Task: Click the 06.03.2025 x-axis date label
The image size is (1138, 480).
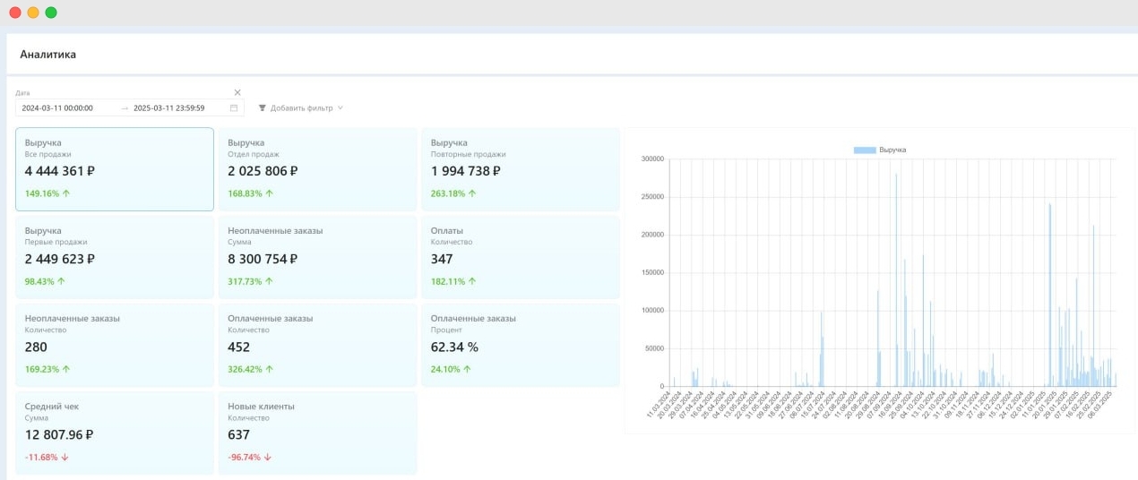Action: [1101, 405]
